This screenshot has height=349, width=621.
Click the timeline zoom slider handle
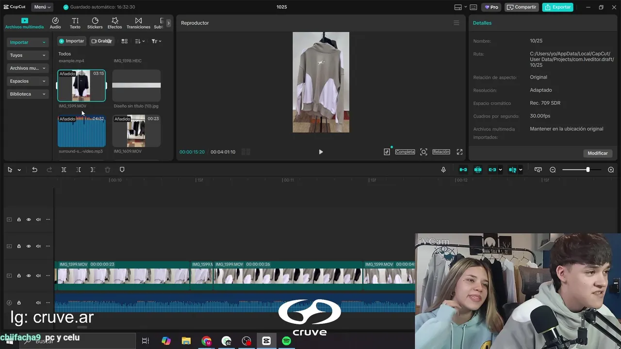588,170
